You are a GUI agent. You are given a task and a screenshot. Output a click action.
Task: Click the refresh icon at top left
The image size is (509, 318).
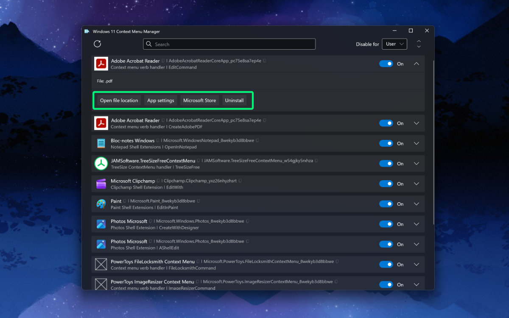[x=97, y=44]
